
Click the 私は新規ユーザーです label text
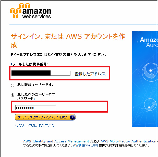35,85
